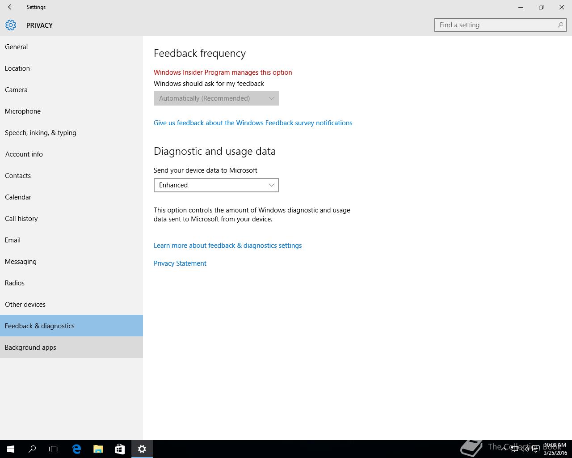This screenshot has width=572, height=458.
Task: Select Location in the Privacy sidebar
Action: click(71, 68)
